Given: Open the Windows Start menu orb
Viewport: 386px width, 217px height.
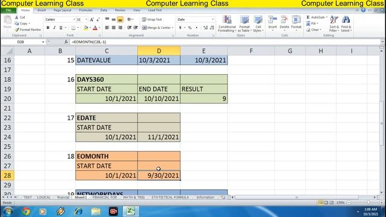Looking at the screenshot, I should [x=8, y=212].
